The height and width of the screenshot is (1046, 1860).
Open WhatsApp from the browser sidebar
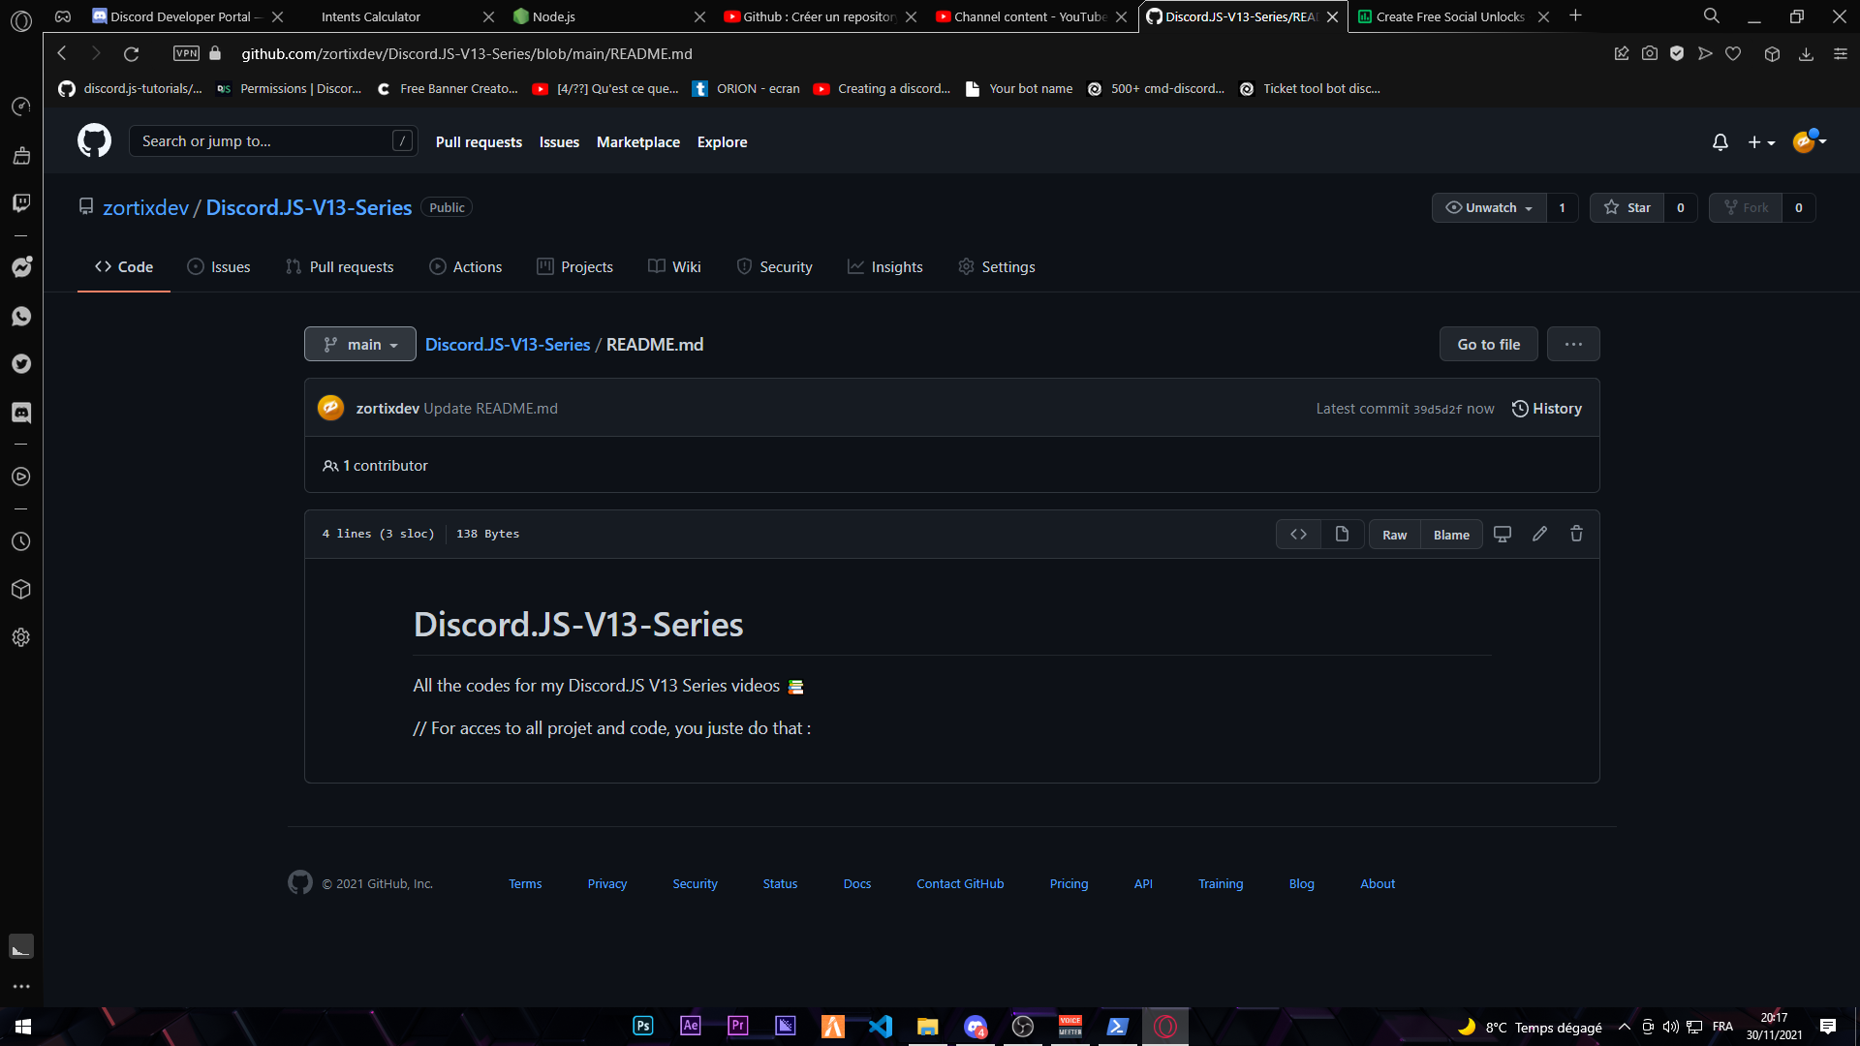tap(21, 316)
